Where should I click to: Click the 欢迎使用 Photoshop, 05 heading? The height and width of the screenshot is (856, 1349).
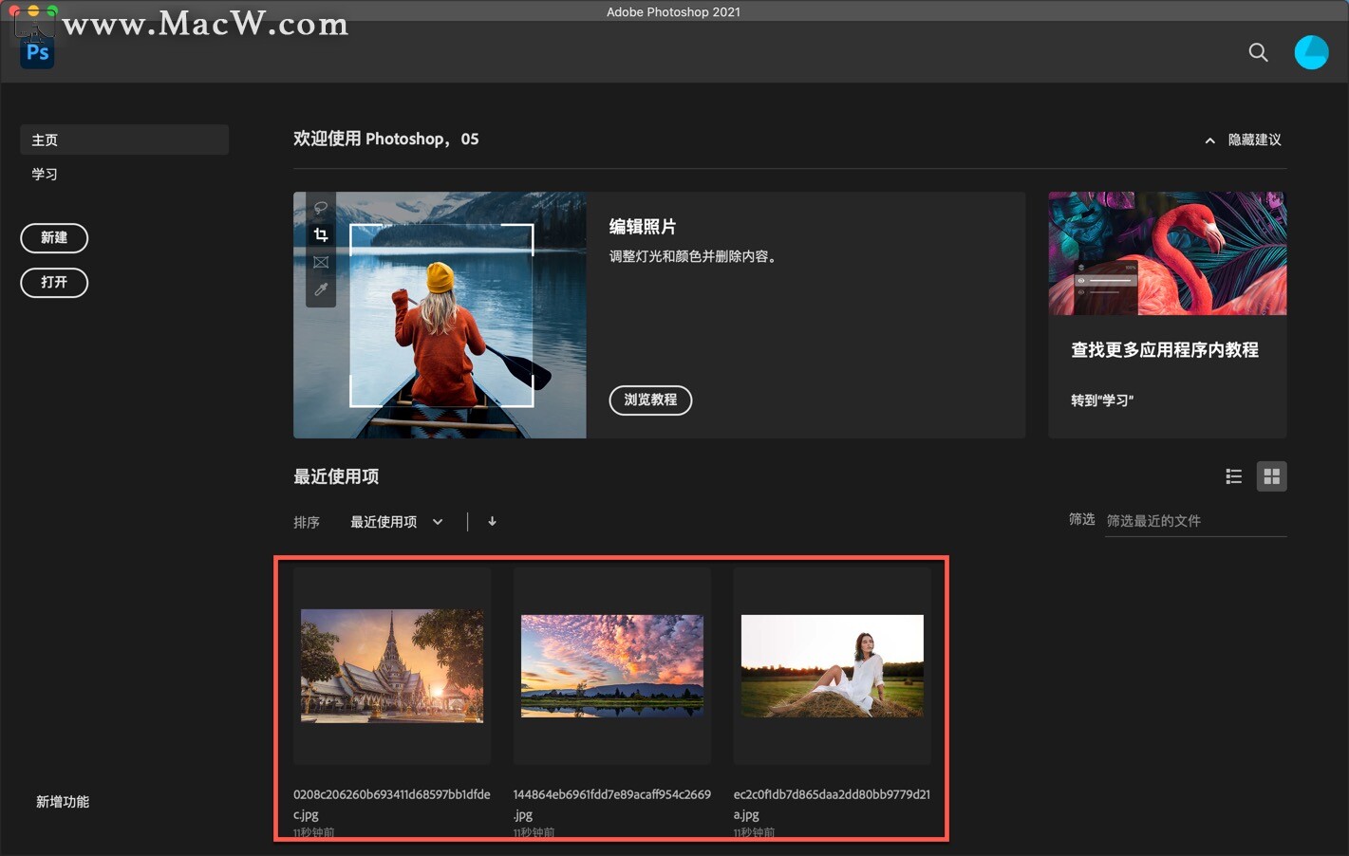[x=386, y=139]
